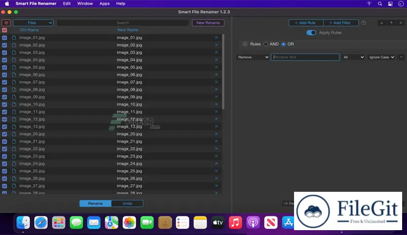Open the Smart File Renamer menu
This screenshot has height=235, width=407.
click(x=36, y=3)
